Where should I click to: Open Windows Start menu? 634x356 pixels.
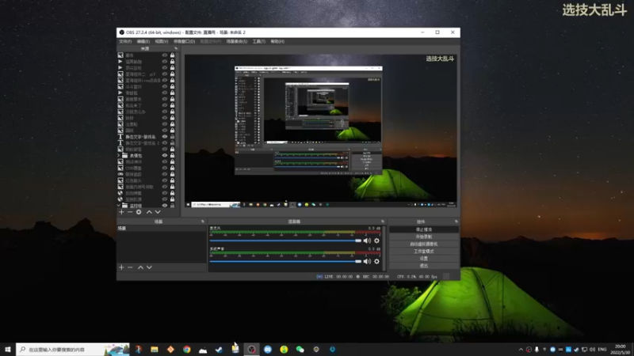(8, 350)
